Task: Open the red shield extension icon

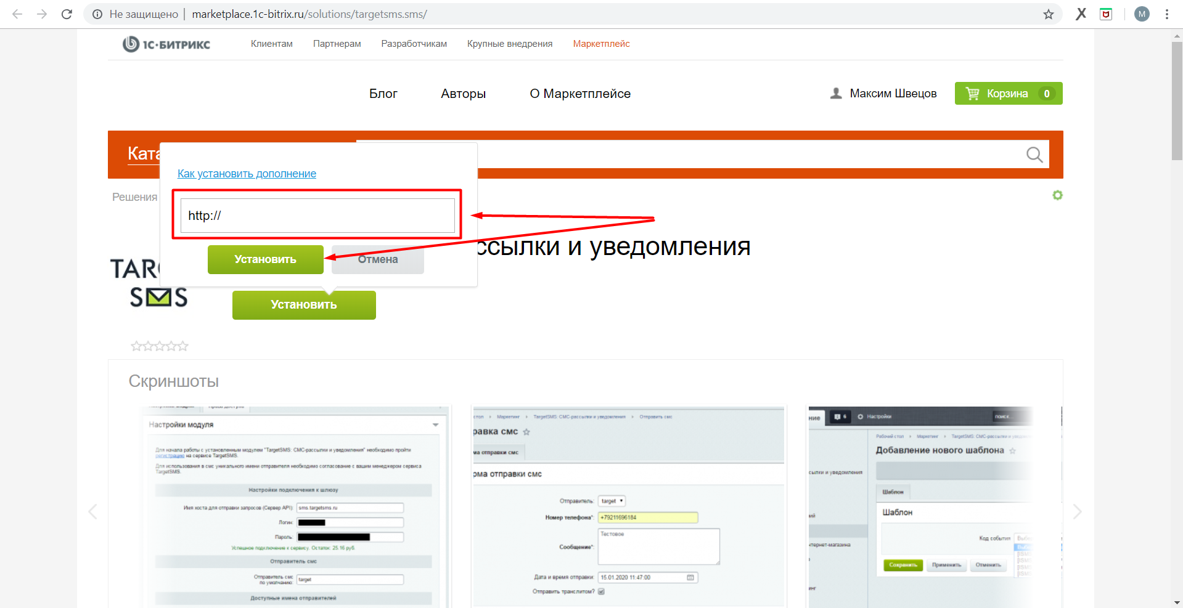Action: pos(1106,14)
